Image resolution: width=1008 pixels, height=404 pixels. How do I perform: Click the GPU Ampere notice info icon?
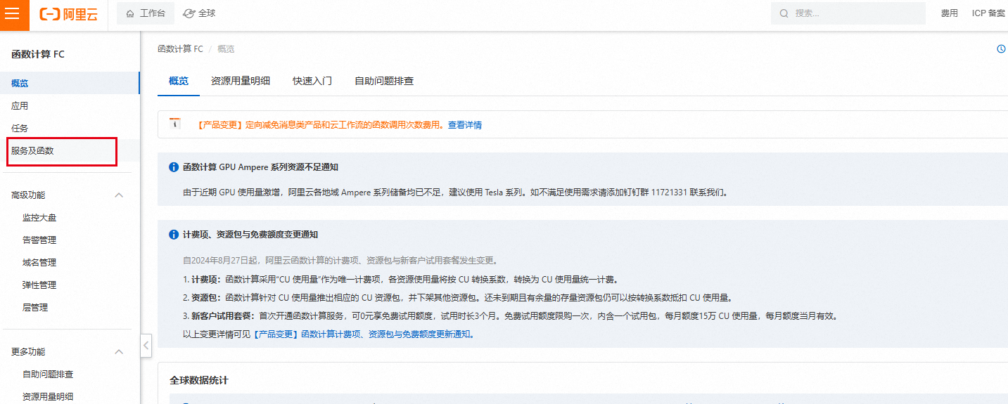(x=174, y=167)
